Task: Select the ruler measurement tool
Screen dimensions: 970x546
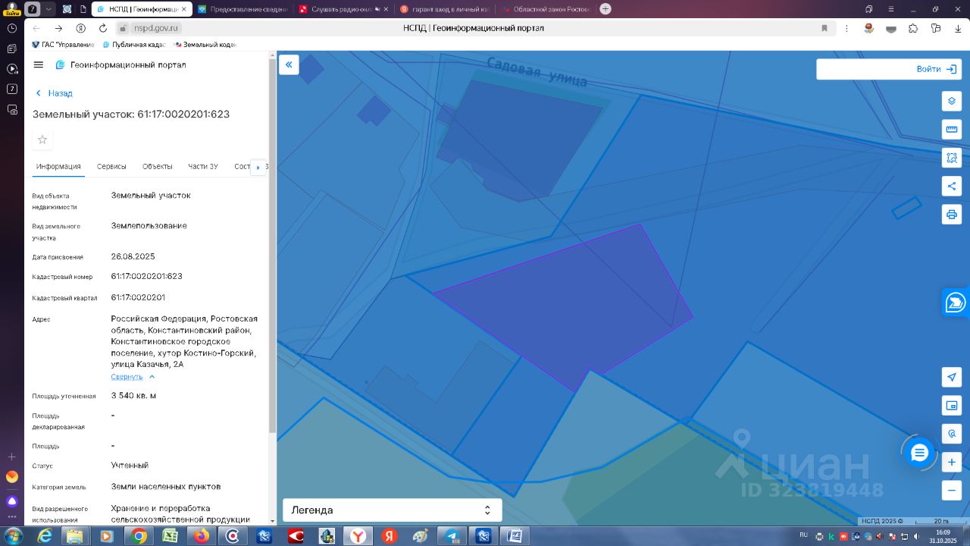Action: tap(952, 130)
